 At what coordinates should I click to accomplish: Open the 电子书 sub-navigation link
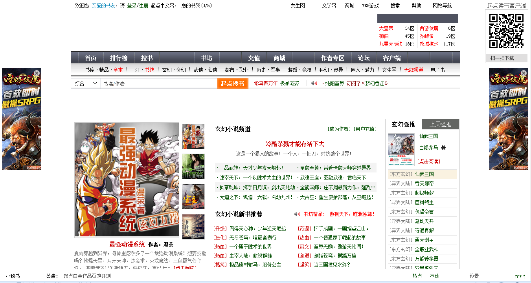(438, 70)
